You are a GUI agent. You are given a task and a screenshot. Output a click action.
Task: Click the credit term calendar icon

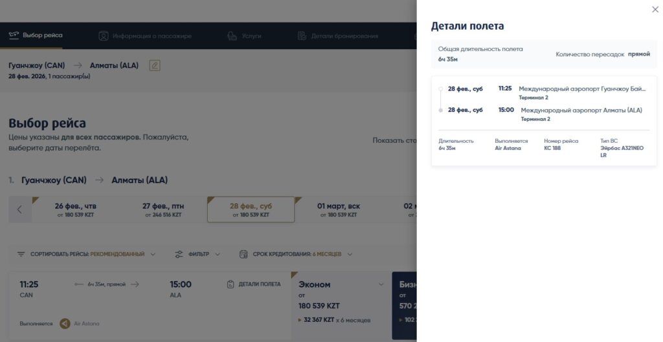point(243,254)
